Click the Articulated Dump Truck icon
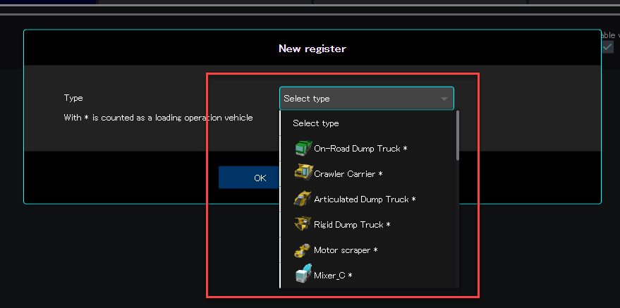 pos(303,198)
